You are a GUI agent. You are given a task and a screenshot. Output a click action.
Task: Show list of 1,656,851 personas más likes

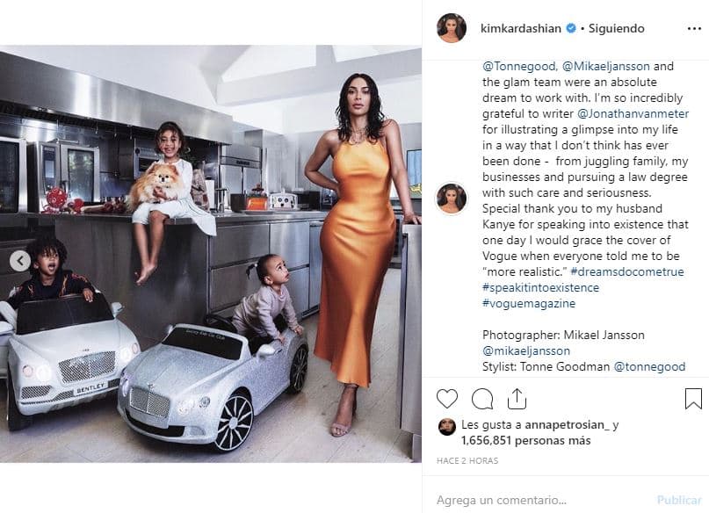526,441
